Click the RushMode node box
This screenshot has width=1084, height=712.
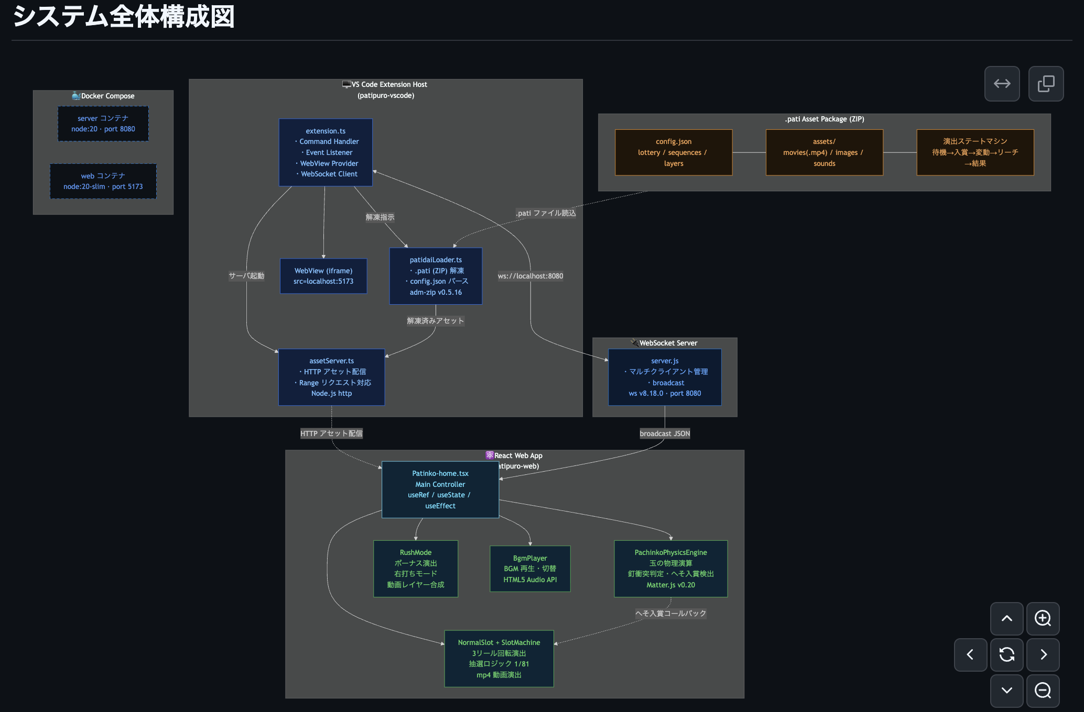point(415,569)
